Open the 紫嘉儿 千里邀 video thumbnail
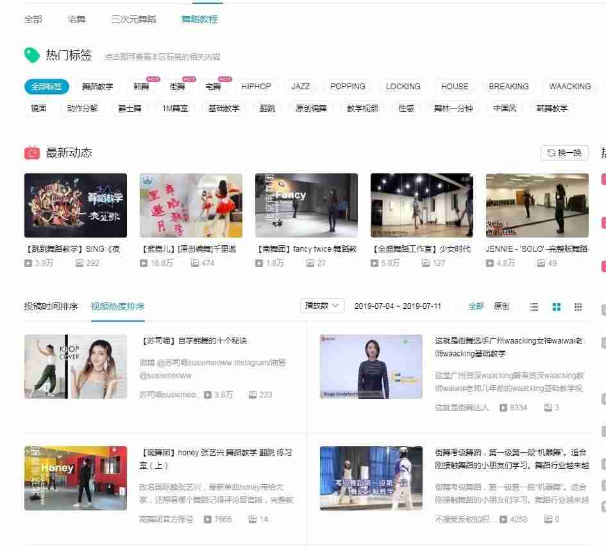This screenshot has height=549, width=606. [191, 205]
